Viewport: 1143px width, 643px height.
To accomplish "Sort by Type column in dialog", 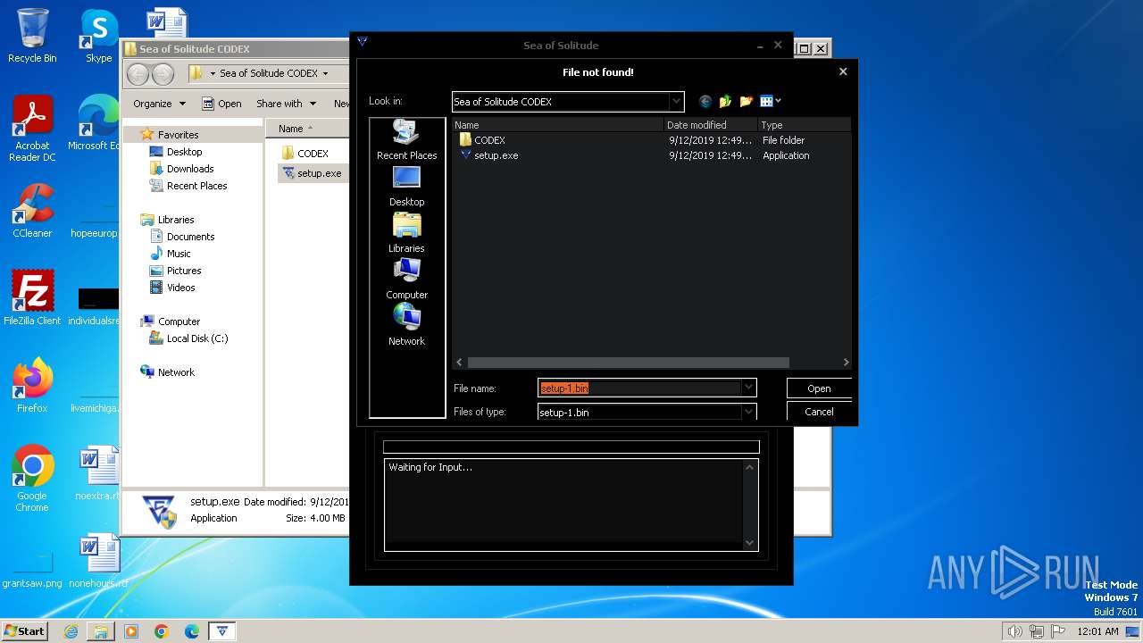I will click(804, 125).
